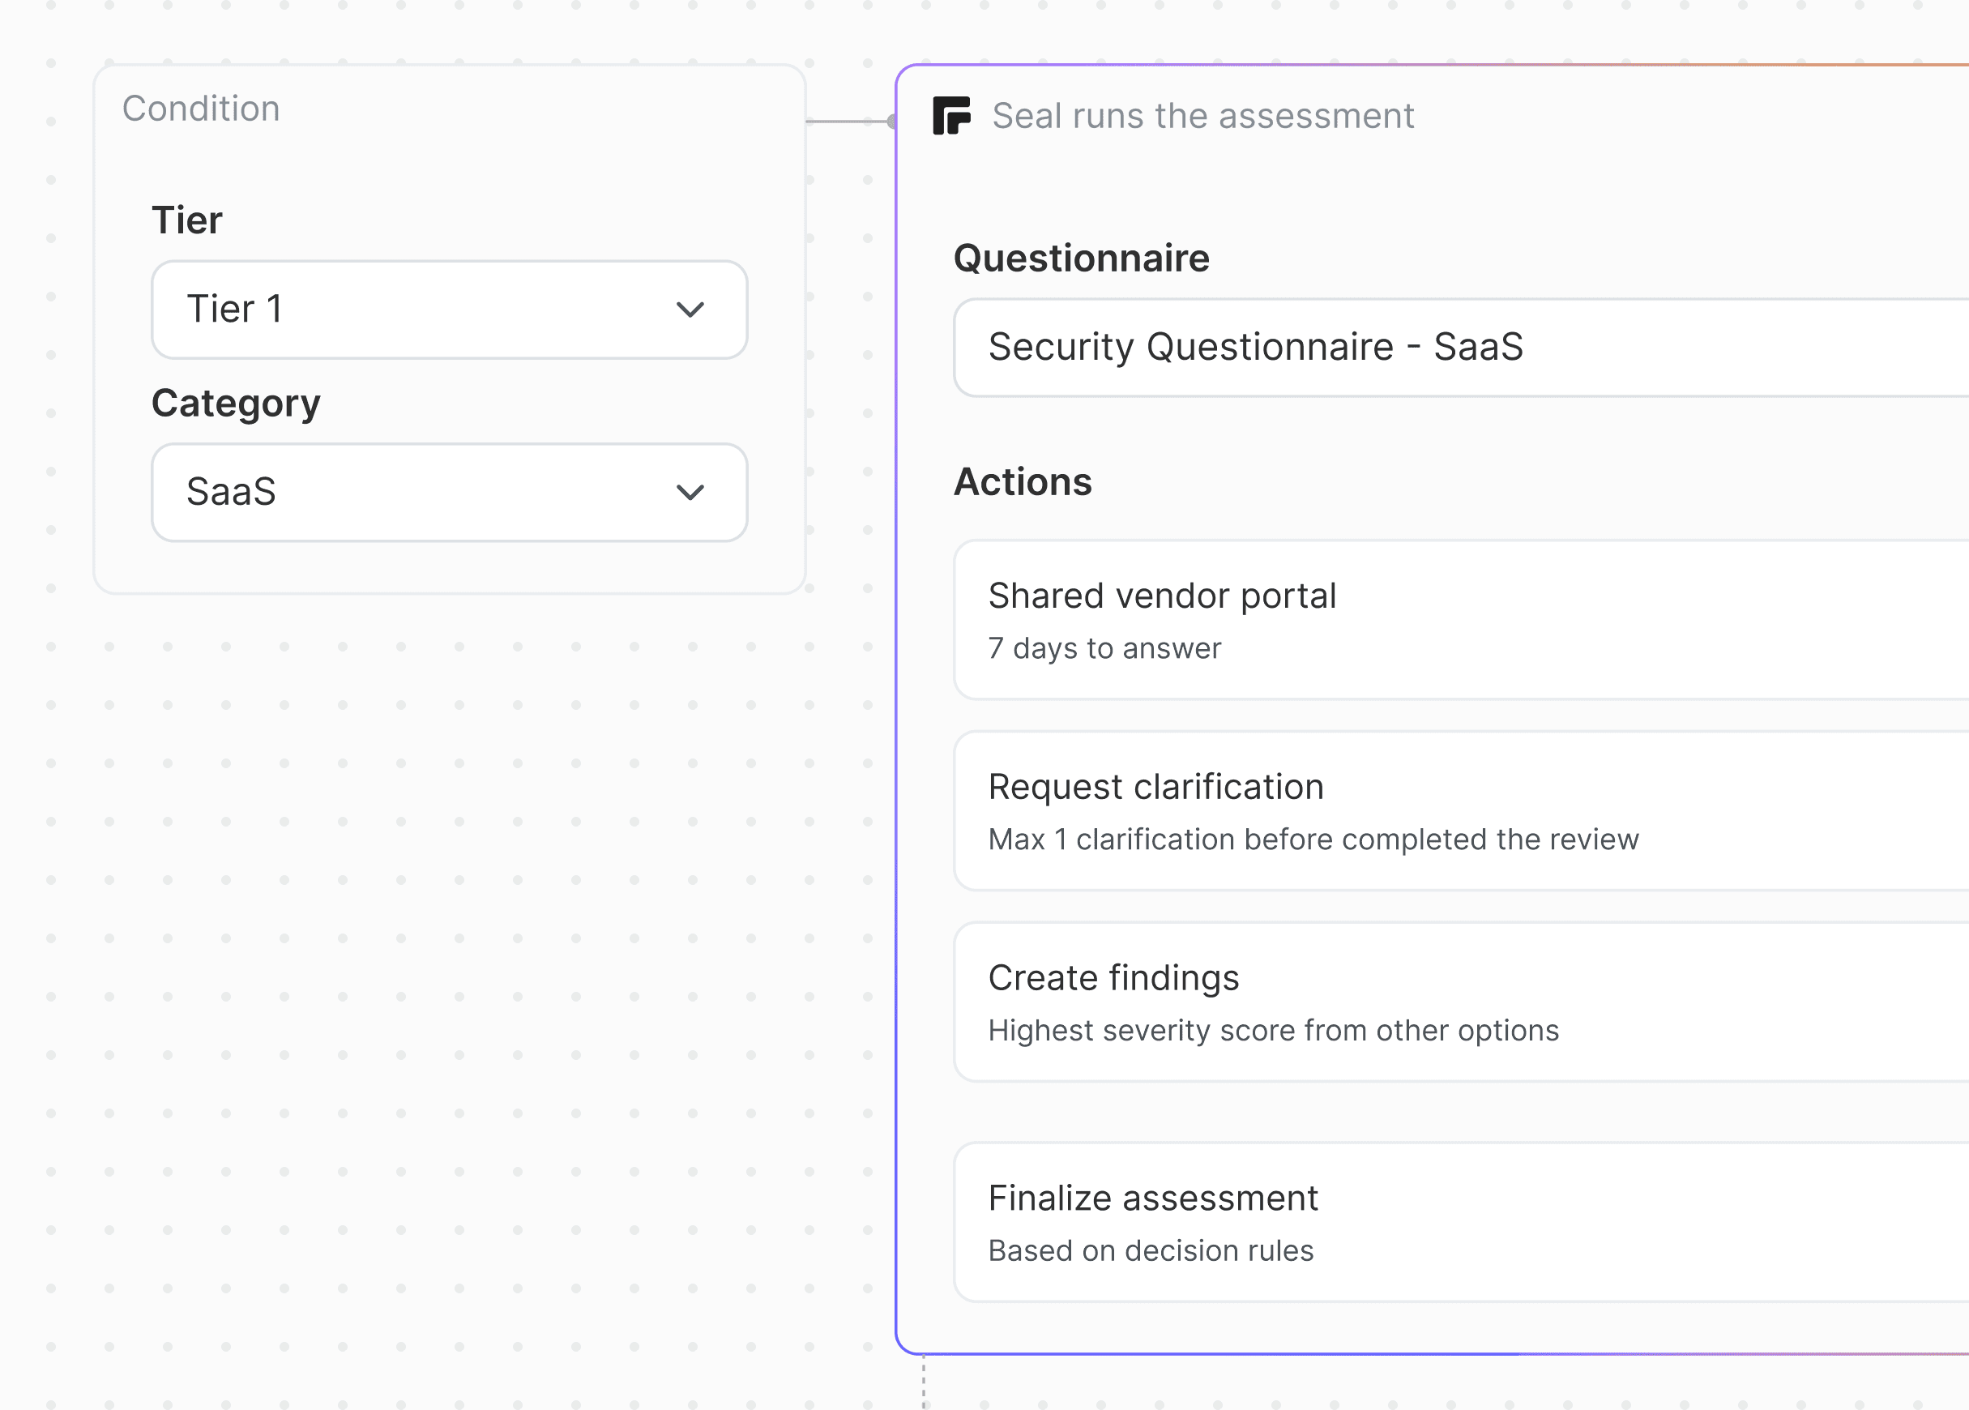
Task: Click the Tier dropdown chevron arrow
Action: click(690, 310)
